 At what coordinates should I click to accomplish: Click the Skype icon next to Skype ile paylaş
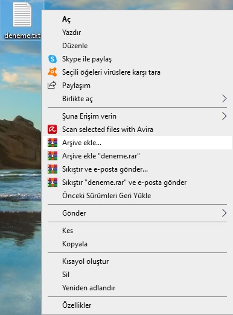[x=53, y=59]
